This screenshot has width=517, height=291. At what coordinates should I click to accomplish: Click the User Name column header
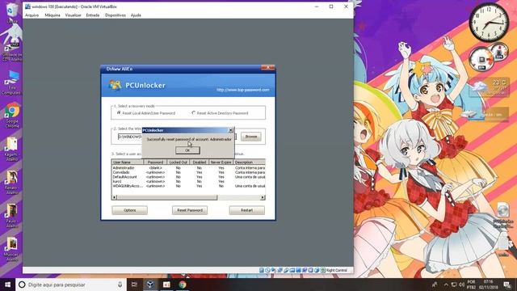tap(128, 162)
